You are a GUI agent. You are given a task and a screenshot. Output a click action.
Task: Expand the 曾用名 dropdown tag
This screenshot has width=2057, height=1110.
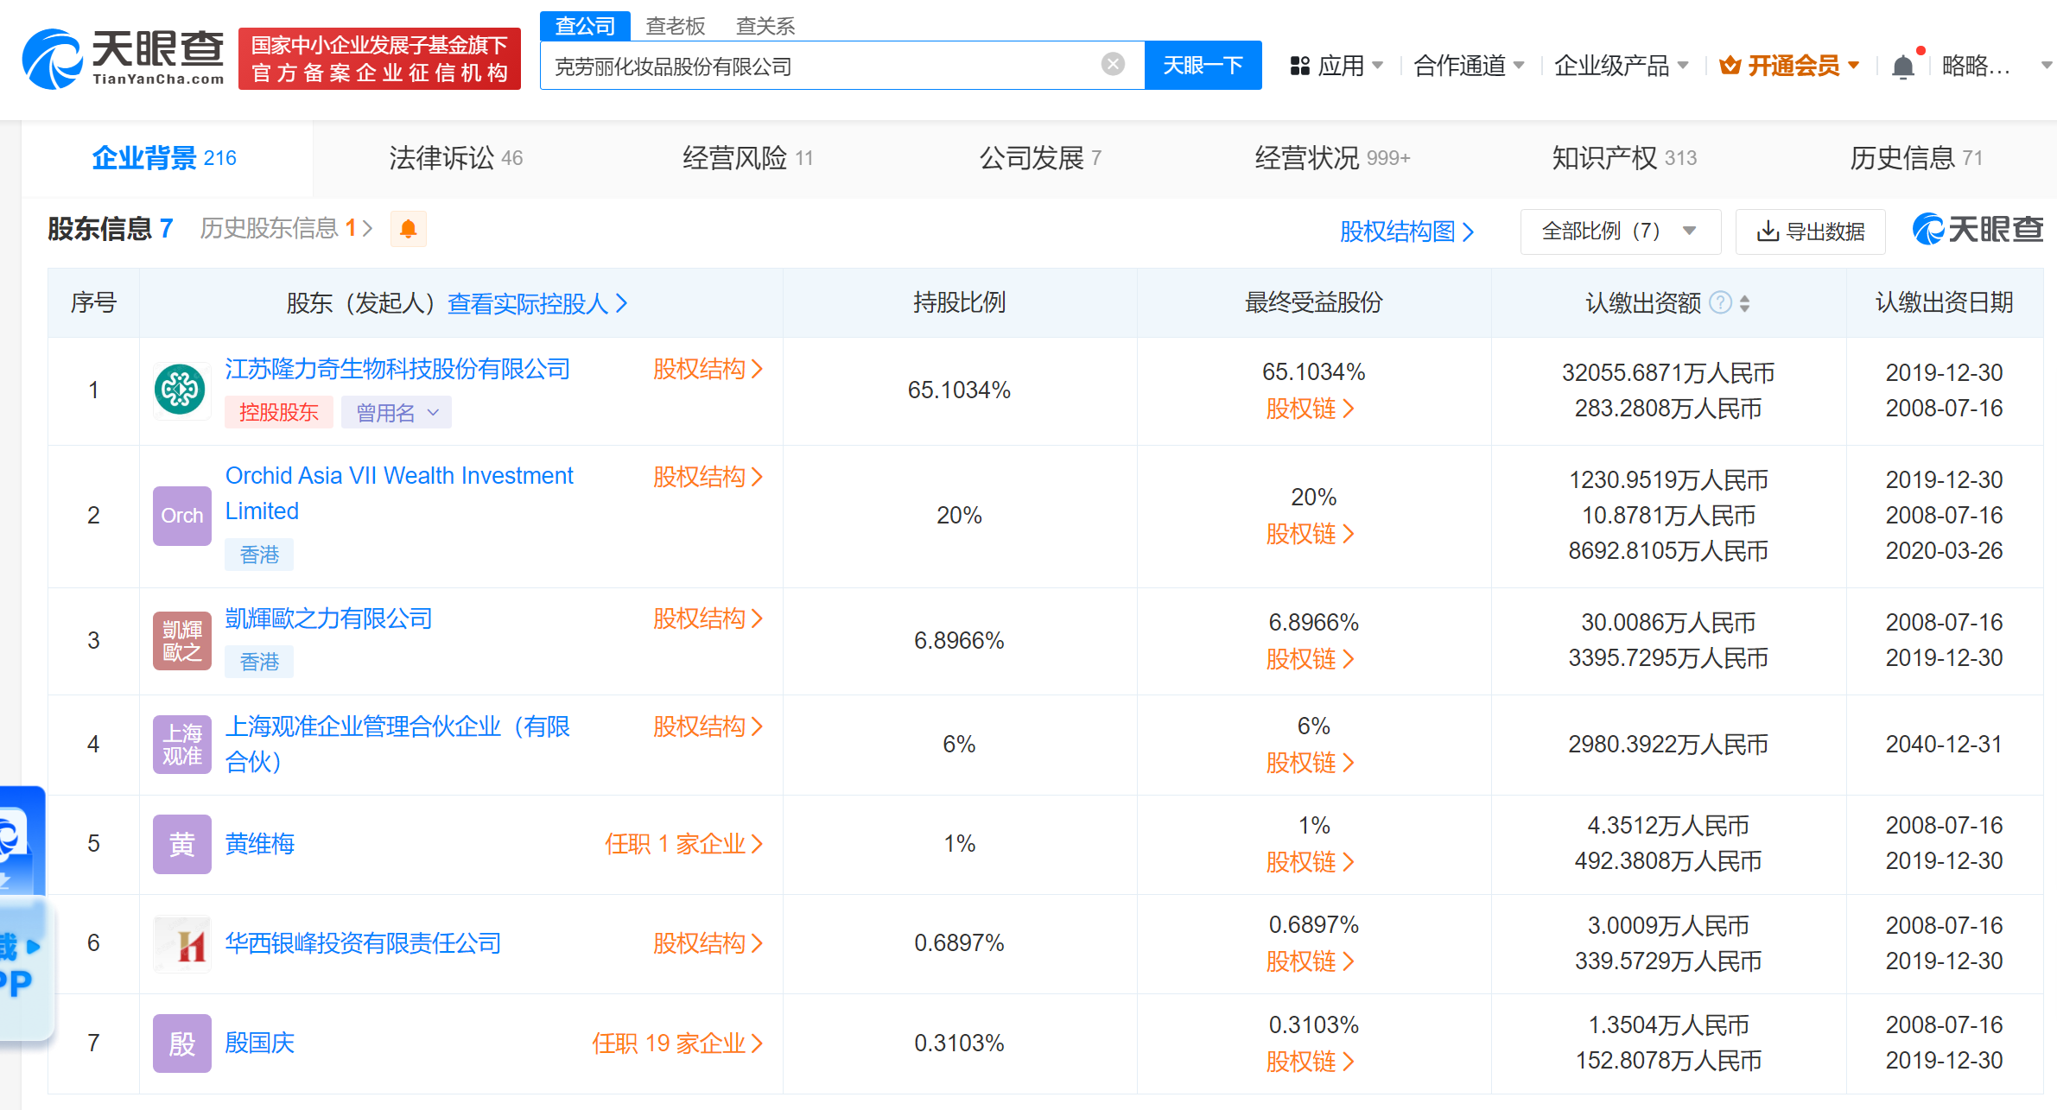(397, 412)
